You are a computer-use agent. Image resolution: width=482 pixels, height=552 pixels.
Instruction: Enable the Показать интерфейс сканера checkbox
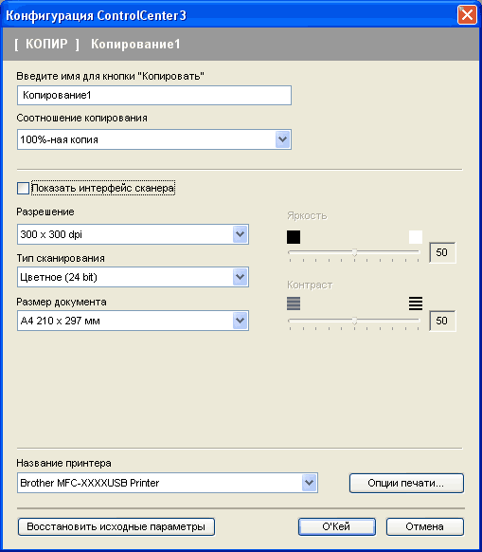tap(24, 189)
